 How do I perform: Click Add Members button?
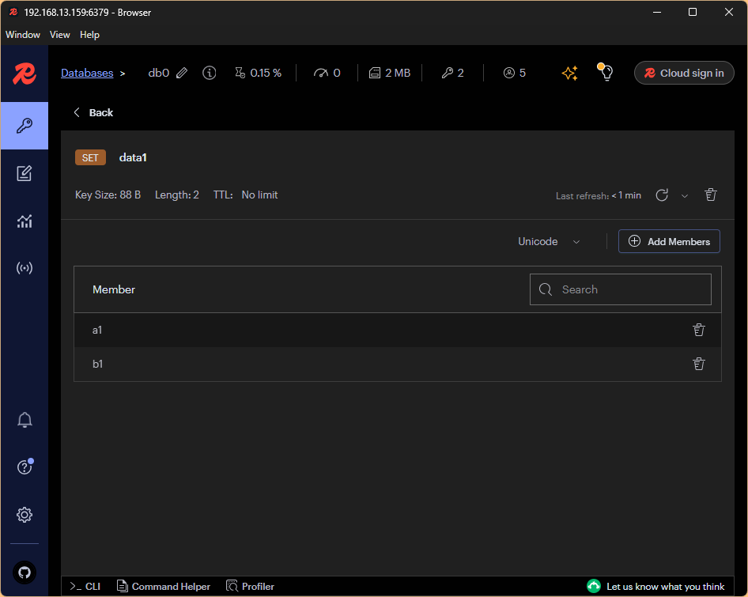tap(669, 241)
